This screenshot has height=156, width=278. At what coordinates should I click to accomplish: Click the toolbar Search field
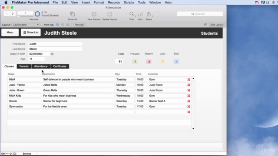200,14
